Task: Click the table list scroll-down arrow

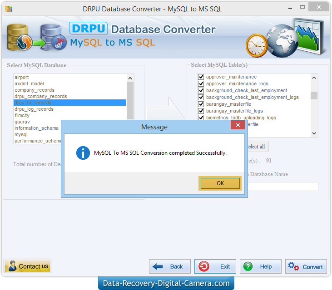Action: [x=314, y=133]
